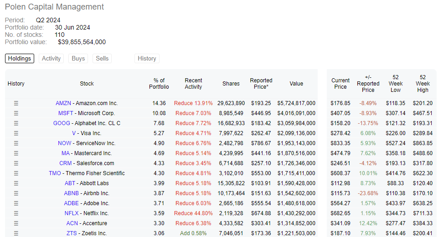Open history icon for Alphabet Inc. row
The height and width of the screenshot is (237, 438).
16,123
